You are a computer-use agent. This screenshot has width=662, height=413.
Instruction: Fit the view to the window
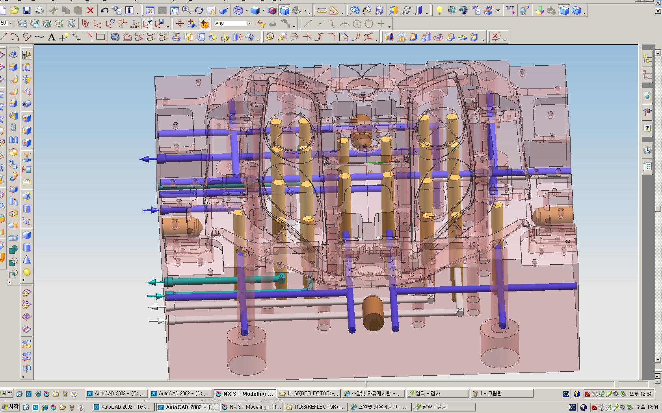(150, 10)
